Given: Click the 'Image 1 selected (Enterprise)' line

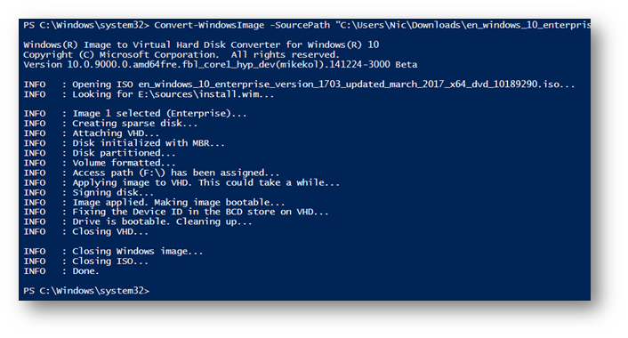Looking at the screenshot, I should pyautogui.click(x=135, y=114).
